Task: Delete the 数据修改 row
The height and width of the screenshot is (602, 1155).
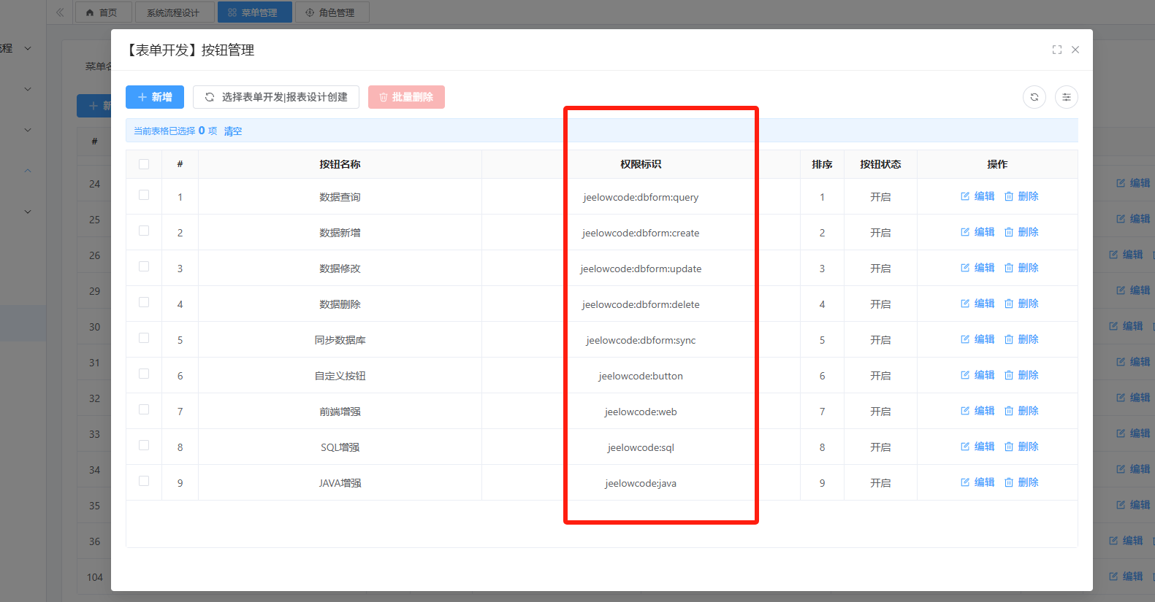Action: click(1021, 268)
